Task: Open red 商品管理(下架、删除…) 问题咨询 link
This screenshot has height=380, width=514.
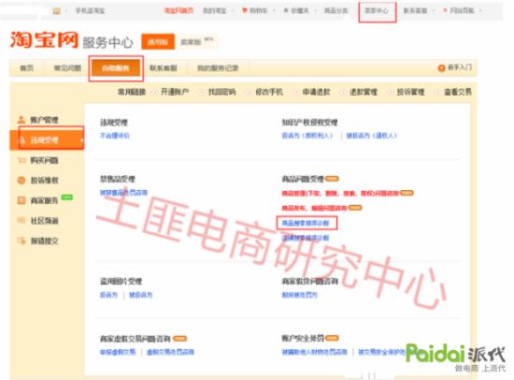Action: click(340, 193)
